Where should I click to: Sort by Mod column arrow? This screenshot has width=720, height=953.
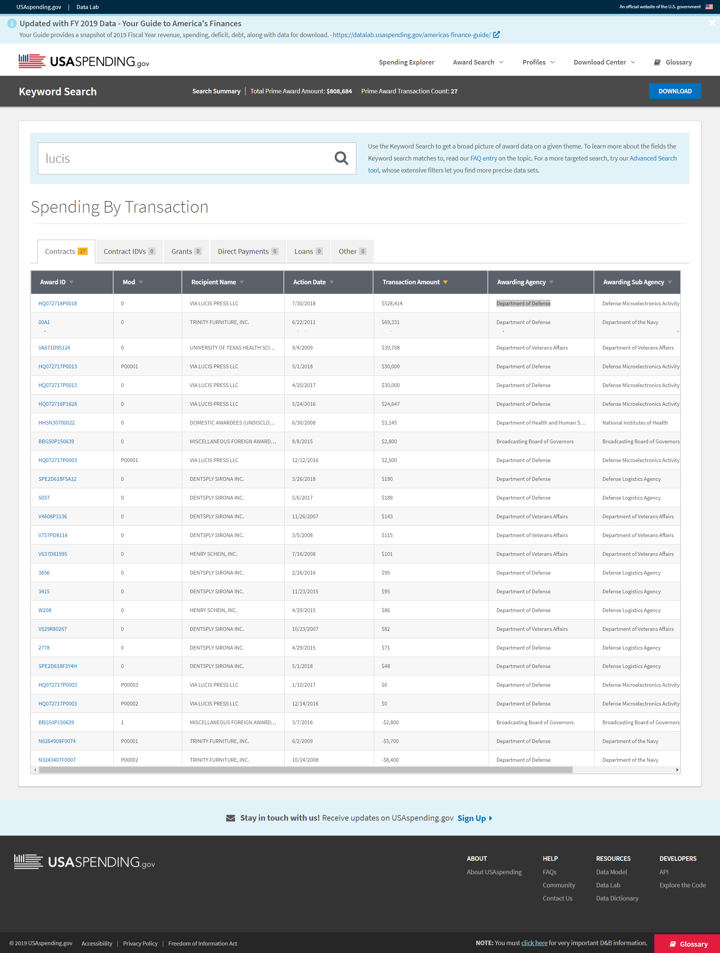coord(141,282)
